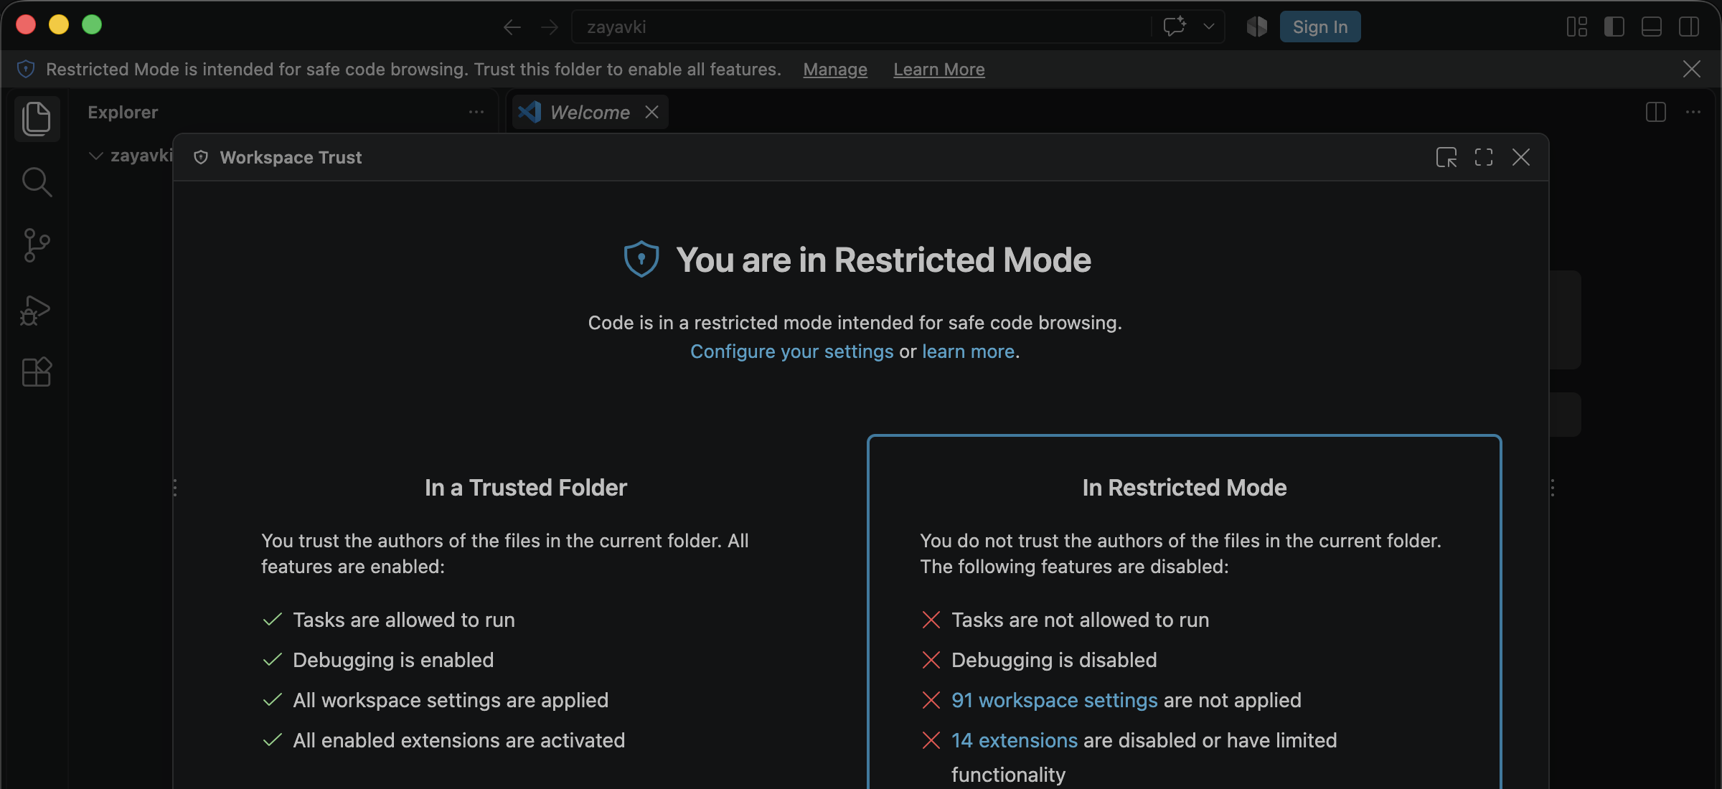Open the Explorer view in activity bar

(37, 118)
